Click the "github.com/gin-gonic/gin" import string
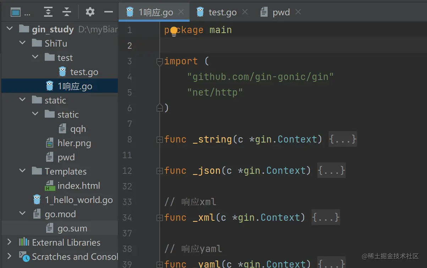 (x=261, y=77)
